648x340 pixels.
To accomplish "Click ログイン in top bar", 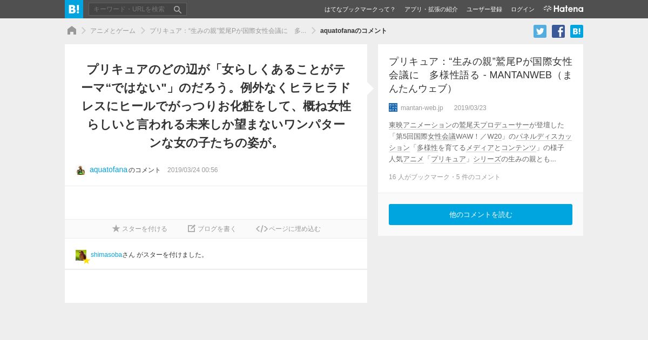I will 523,9.
